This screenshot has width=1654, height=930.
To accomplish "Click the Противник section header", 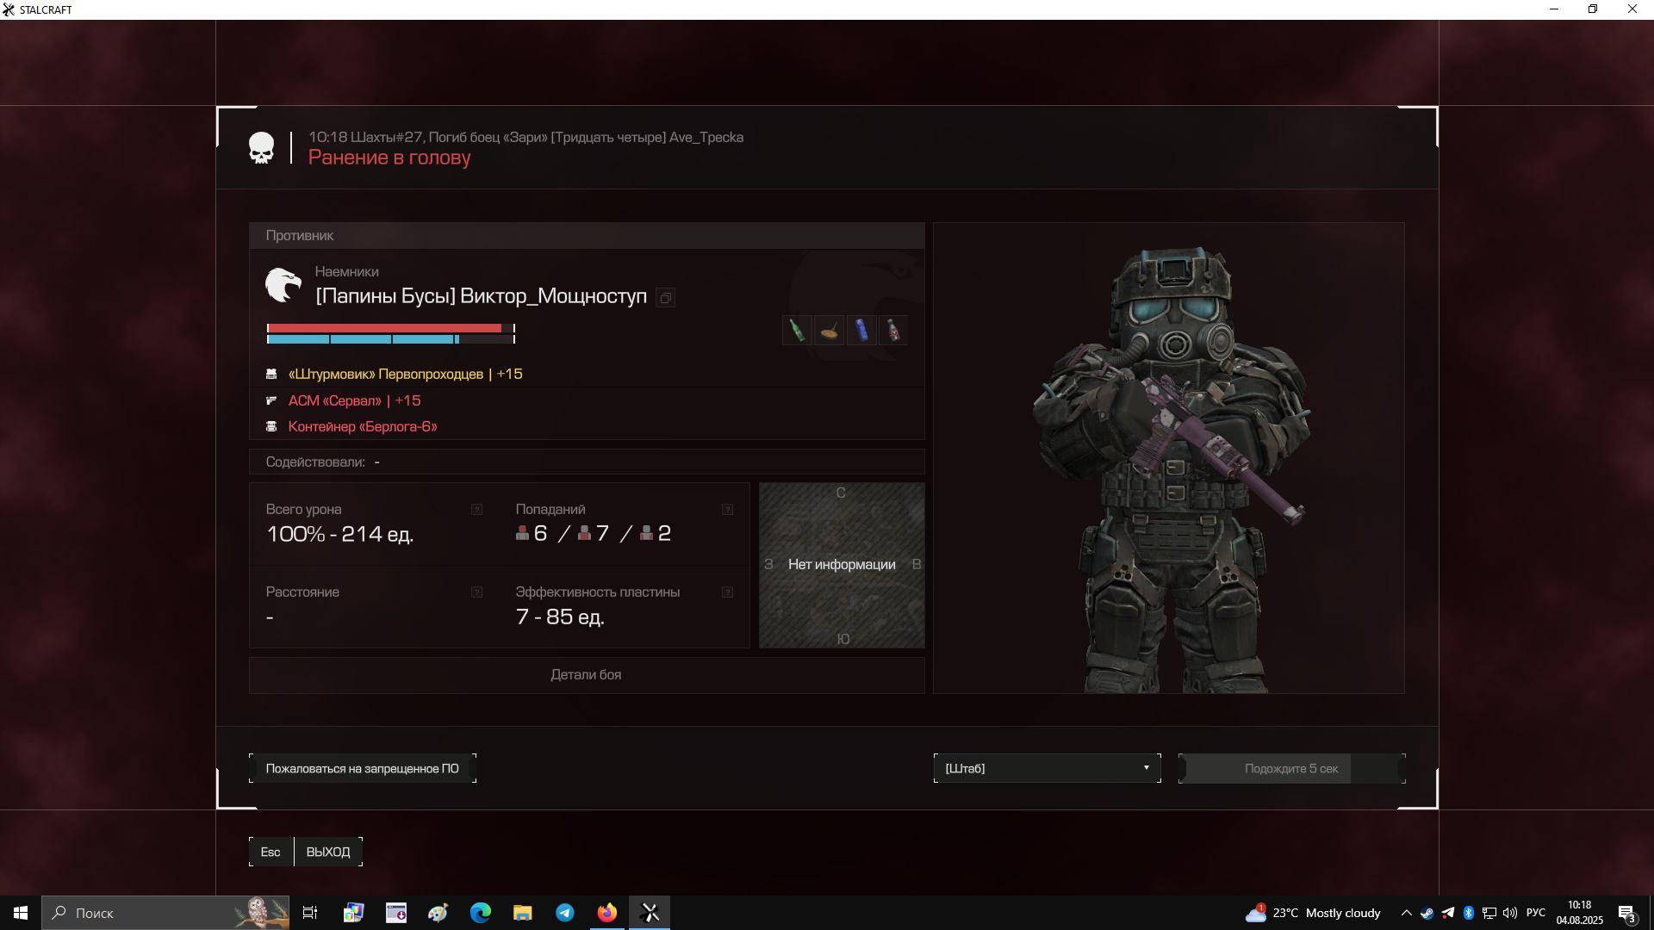I will [x=587, y=236].
